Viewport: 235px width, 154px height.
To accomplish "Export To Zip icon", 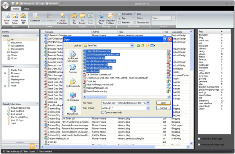I will tap(74, 18).
